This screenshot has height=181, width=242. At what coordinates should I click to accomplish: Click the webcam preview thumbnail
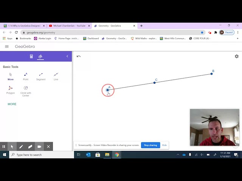[214, 127]
